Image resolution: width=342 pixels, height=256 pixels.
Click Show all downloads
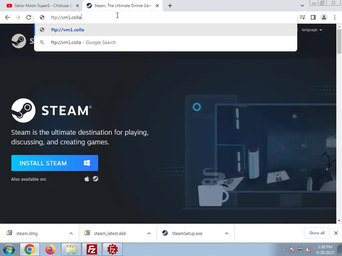pyautogui.click(x=317, y=233)
